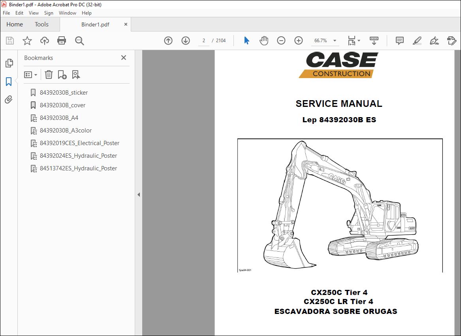Open bookmark 84392030B_cover
Screen dimensions: 461x336
click(x=63, y=105)
